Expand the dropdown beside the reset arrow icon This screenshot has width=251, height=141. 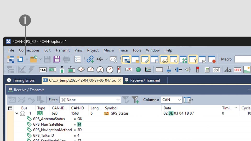click(107, 59)
